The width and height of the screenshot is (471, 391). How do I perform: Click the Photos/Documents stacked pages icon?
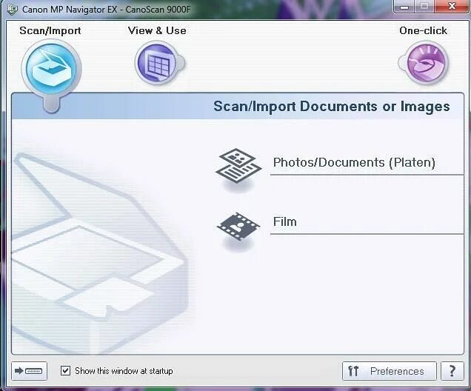click(238, 166)
